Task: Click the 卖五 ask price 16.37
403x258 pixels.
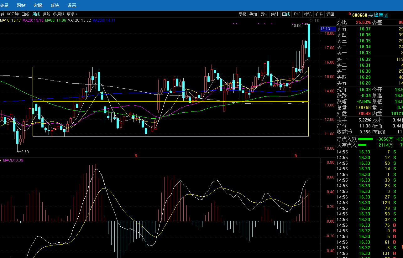Action: pos(365,29)
